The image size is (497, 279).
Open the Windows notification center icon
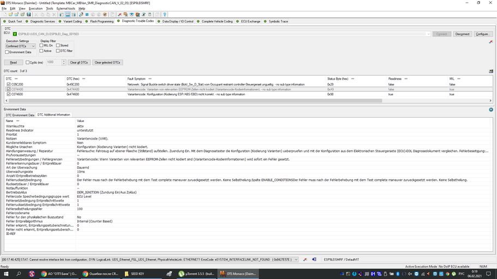488,274
